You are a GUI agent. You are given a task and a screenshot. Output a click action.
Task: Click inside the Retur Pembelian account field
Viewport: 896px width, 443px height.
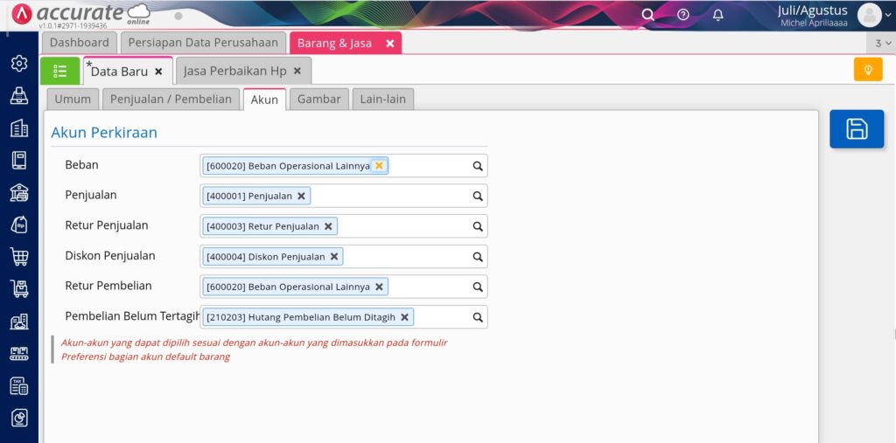(x=343, y=287)
